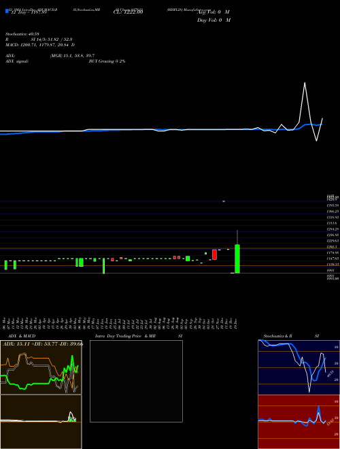Click the '1229.63' price axis label

333,241
